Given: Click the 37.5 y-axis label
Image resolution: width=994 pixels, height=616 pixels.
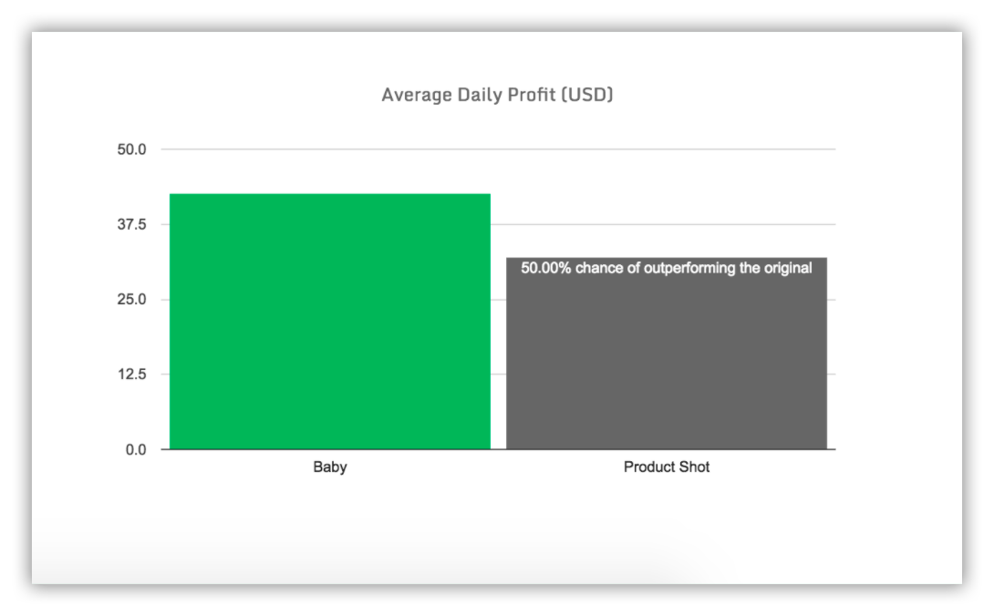Looking at the screenshot, I should 131,224.
